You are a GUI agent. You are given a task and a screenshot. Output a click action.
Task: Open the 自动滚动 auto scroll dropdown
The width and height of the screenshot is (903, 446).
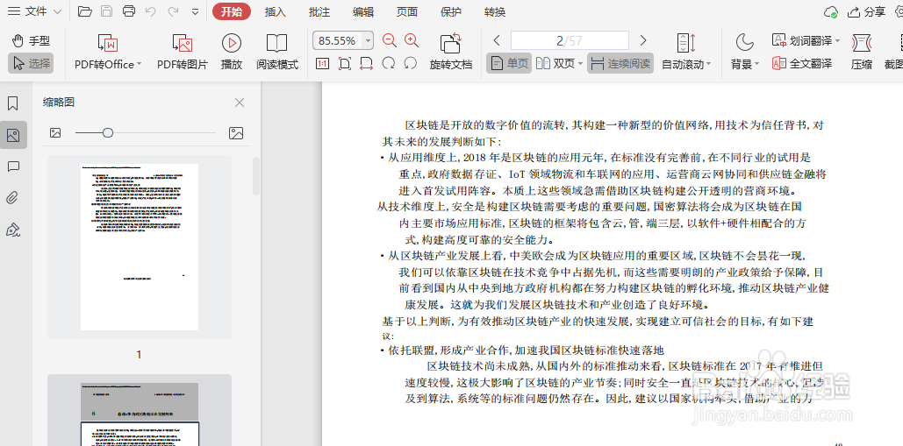click(686, 52)
